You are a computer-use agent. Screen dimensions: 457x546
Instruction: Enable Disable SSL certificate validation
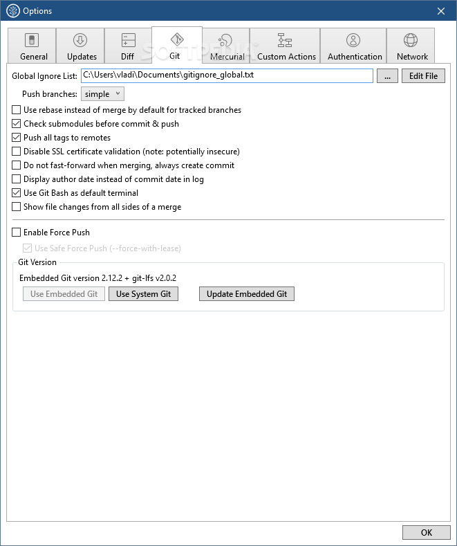click(17, 152)
